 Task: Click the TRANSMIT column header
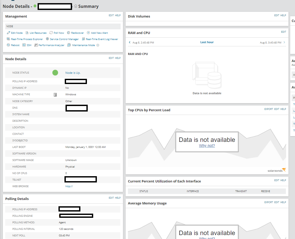241,191
